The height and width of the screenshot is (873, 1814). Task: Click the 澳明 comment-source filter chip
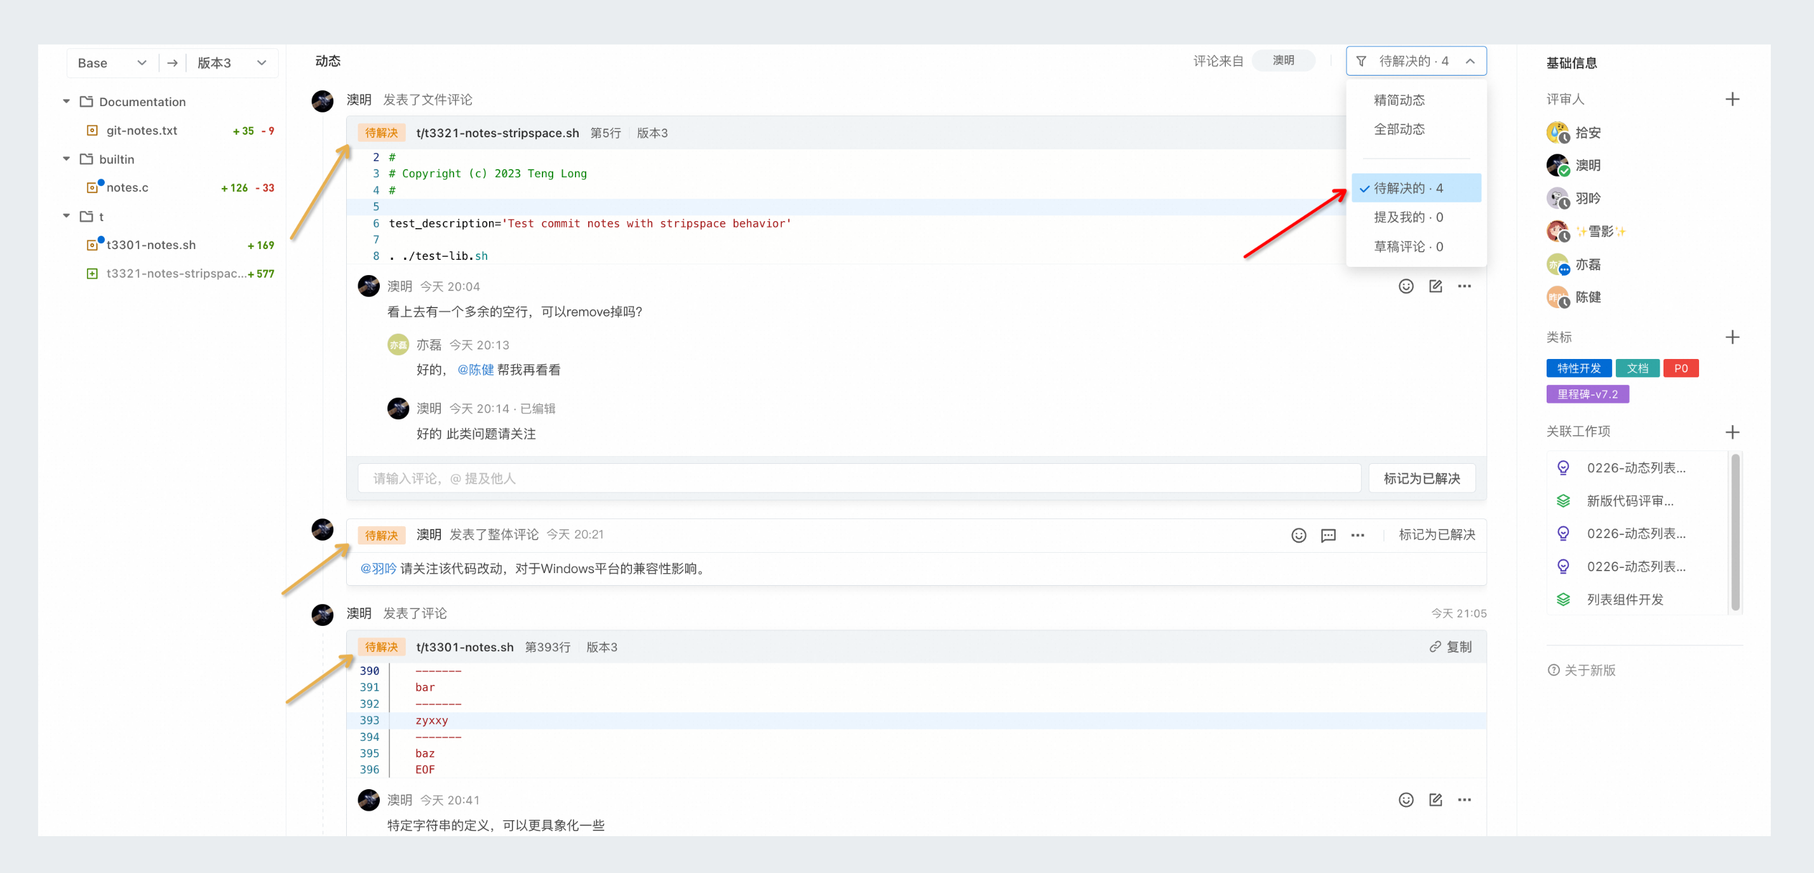pyautogui.click(x=1282, y=60)
